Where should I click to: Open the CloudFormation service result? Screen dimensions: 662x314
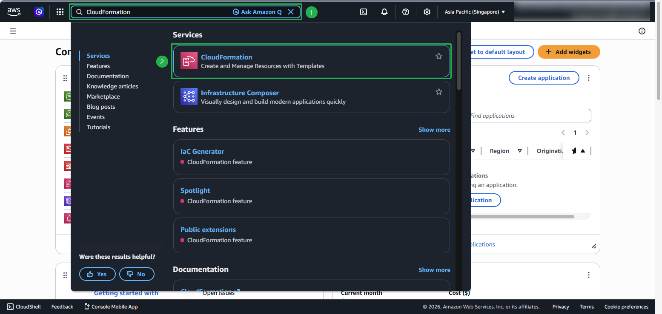(x=311, y=61)
